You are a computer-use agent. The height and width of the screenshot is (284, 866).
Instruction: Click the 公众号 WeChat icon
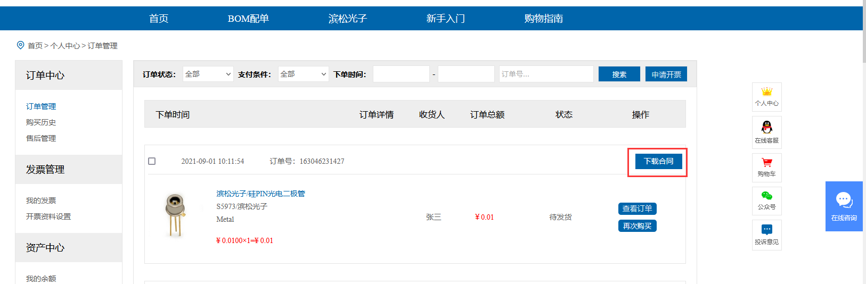point(766,196)
